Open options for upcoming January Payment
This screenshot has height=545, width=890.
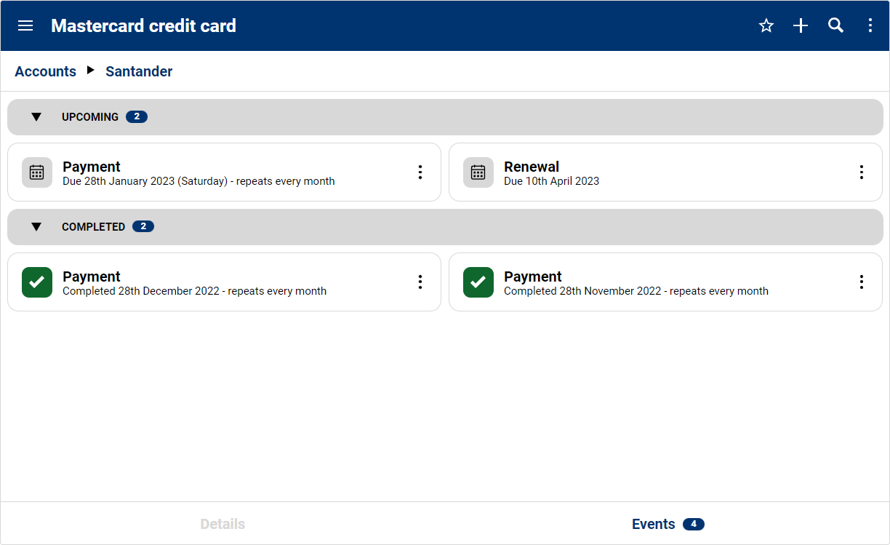click(x=420, y=172)
